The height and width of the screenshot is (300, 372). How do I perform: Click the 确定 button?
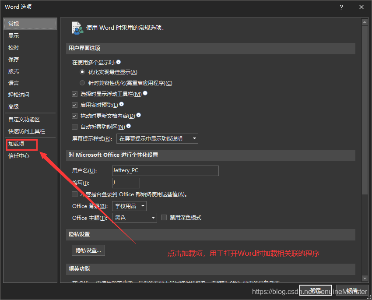point(316,290)
